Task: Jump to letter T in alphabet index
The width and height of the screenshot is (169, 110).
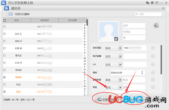Action: coord(84,78)
